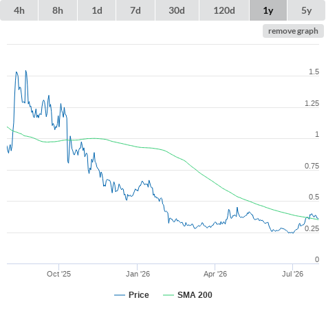
Task: Click the 1.5 y-axis value label
Action: pos(314,72)
